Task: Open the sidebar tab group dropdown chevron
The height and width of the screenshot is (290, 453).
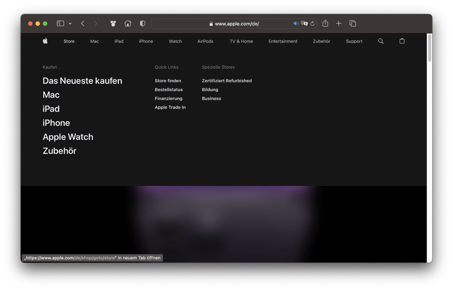Action: pos(70,23)
